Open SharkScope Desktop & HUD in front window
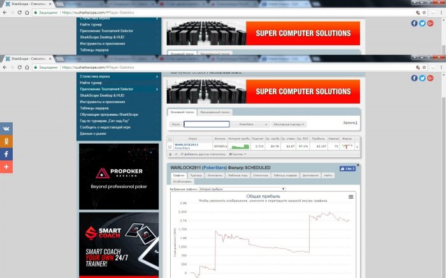Image resolution: width=446 pixels, height=278 pixels. point(102,95)
